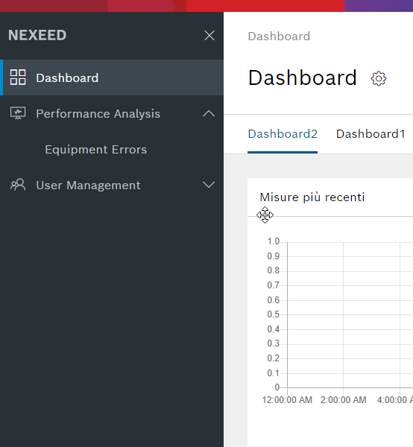This screenshot has width=413, height=447.
Task: Click the Dashboard page heading
Action: [303, 77]
